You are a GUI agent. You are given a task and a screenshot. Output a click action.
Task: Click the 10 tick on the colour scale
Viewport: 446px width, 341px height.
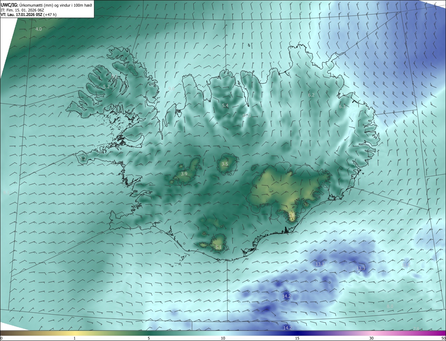[223, 338]
